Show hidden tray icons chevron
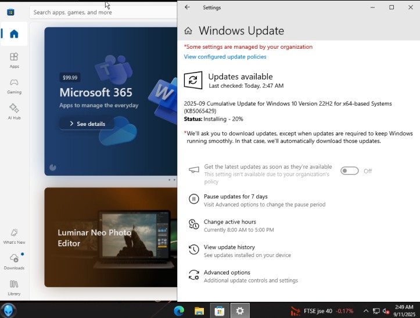 (365, 311)
